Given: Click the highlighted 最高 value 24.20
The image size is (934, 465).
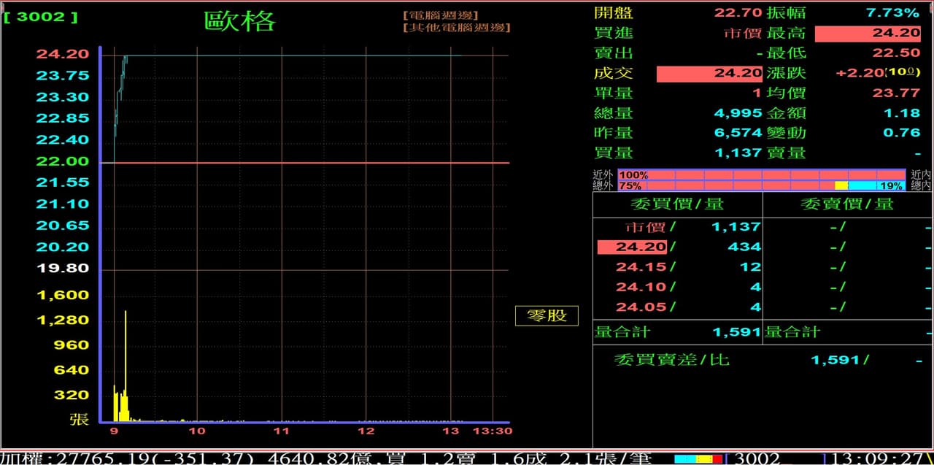Looking at the screenshot, I should [x=868, y=34].
